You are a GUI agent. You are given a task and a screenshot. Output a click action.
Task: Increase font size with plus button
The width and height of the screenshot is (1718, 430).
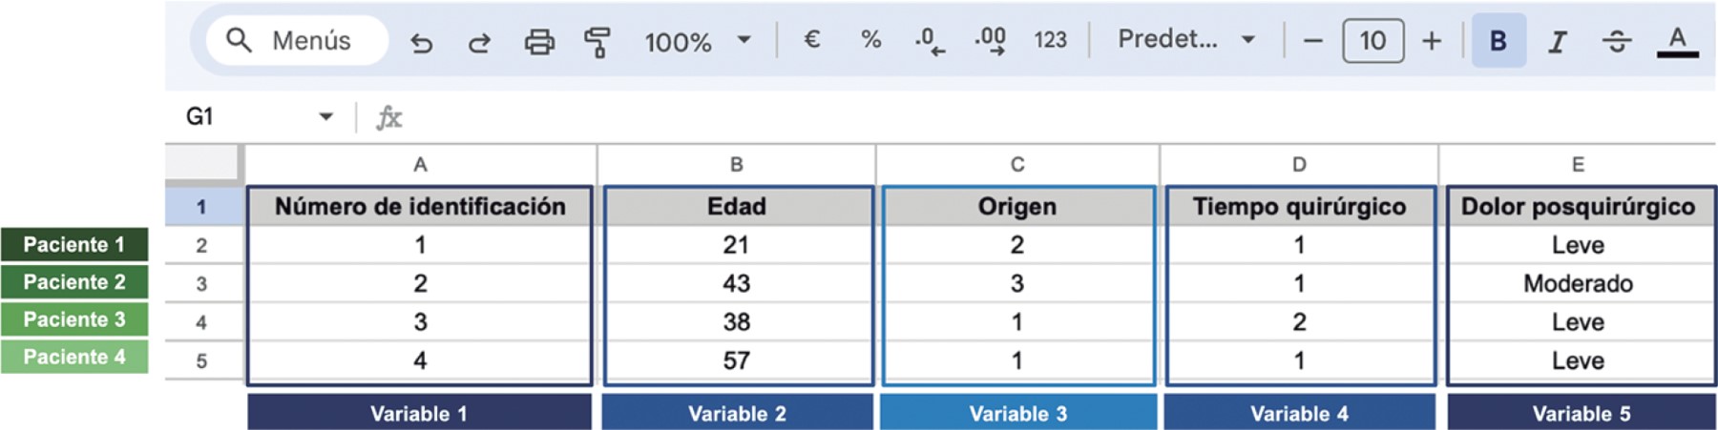click(x=1432, y=41)
